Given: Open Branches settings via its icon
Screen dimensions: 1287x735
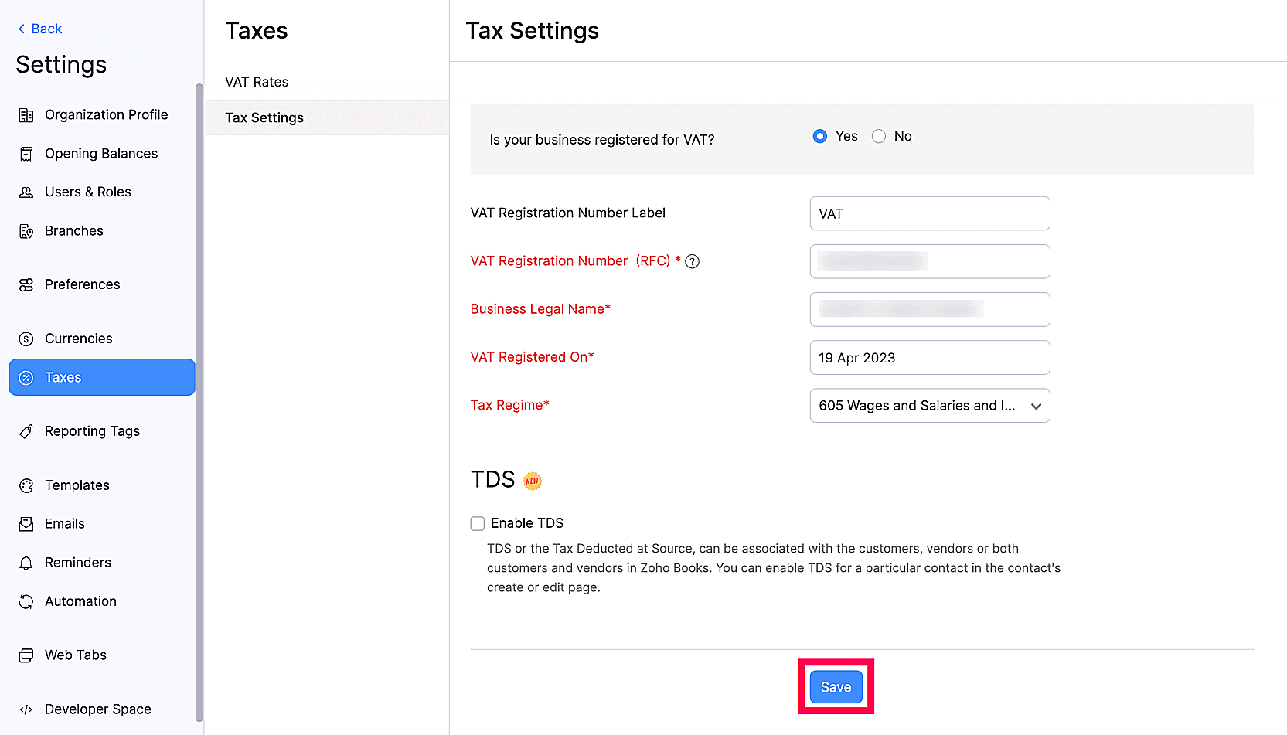Looking at the screenshot, I should 26,230.
